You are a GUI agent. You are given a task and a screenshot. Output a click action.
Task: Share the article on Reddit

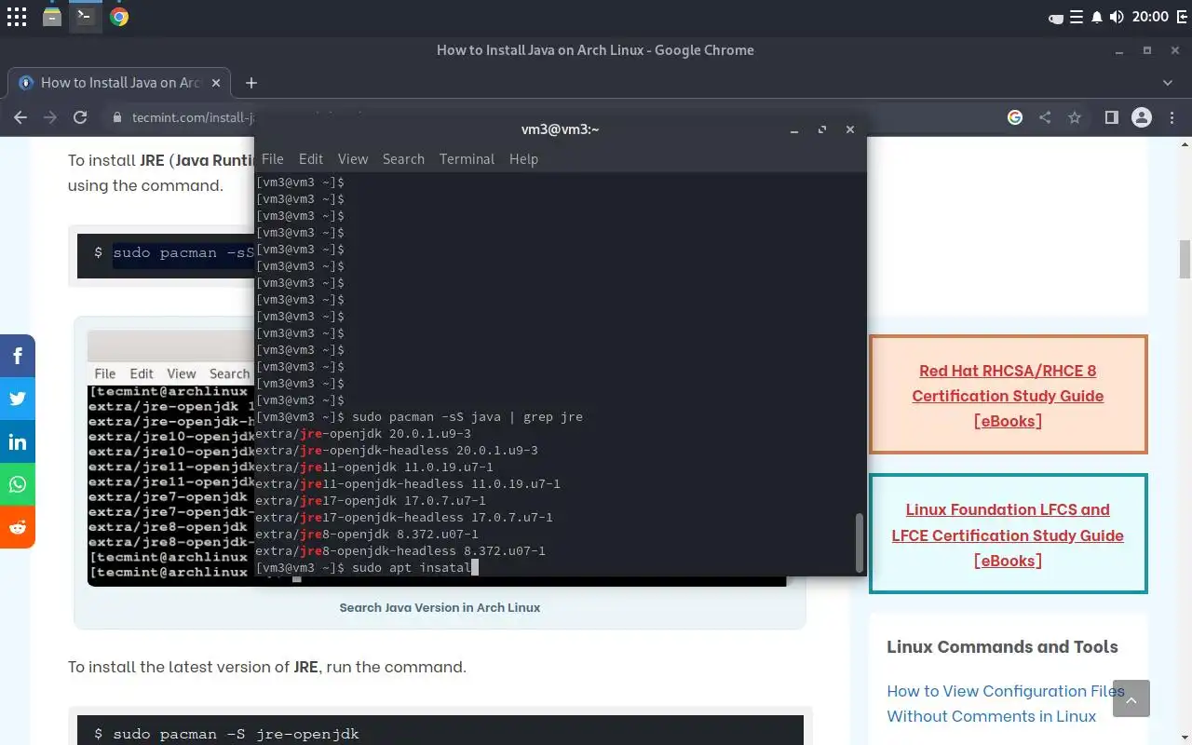[18, 527]
